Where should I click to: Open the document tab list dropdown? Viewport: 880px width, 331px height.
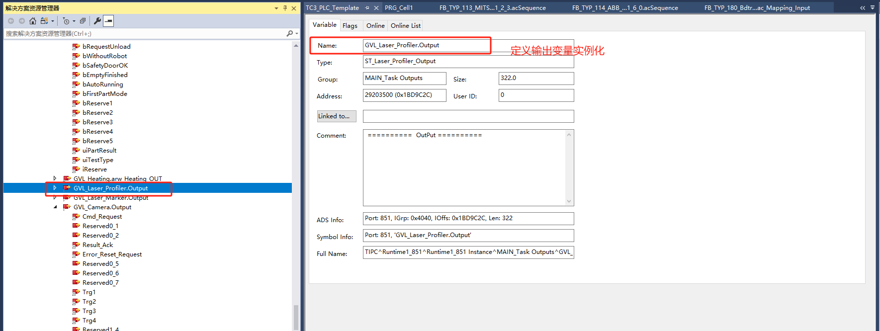(x=873, y=8)
